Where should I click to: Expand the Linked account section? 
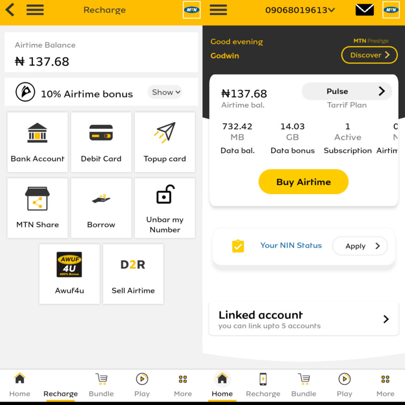(304, 319)
